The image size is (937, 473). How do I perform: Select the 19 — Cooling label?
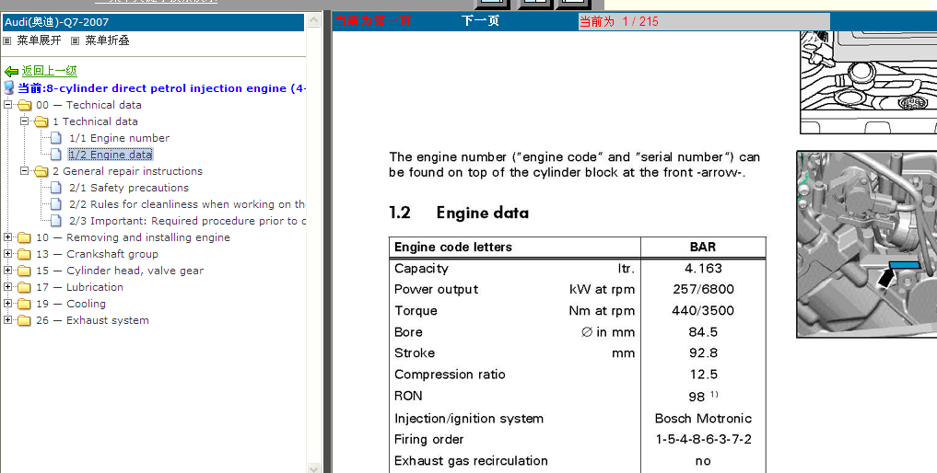tap(71, 304)
